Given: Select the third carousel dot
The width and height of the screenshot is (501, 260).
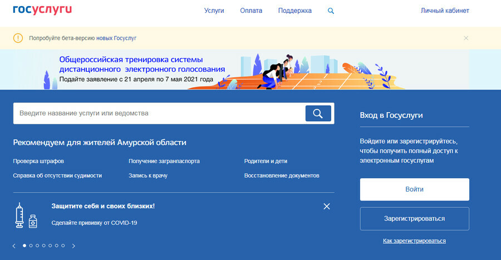Looking at the screenshot, I should 37,246.
